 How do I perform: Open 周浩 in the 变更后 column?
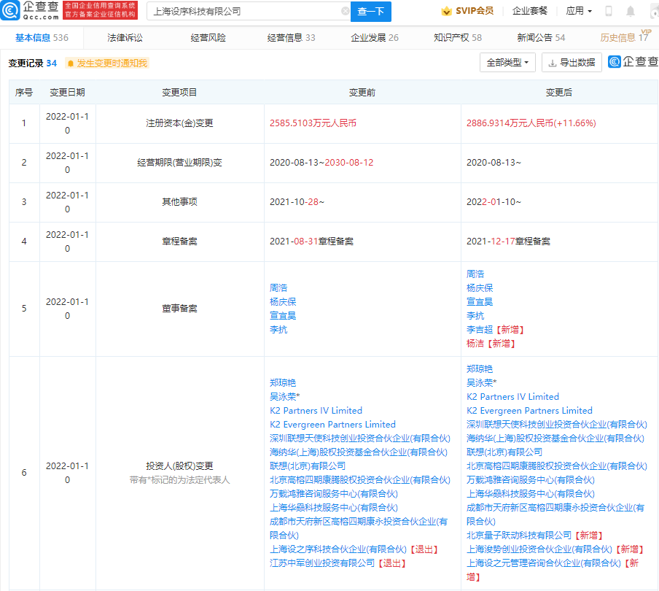point(475,274)
